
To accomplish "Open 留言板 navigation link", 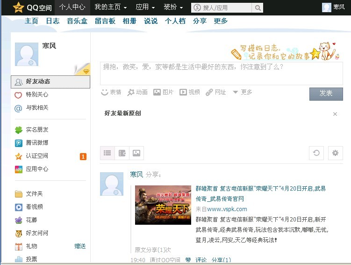I will [x=105, y=21].
